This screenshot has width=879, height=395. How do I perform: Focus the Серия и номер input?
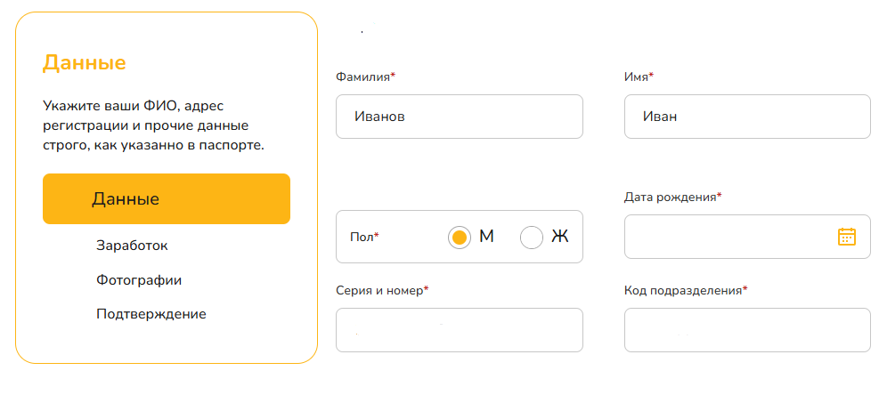click(x=459, y=330)
